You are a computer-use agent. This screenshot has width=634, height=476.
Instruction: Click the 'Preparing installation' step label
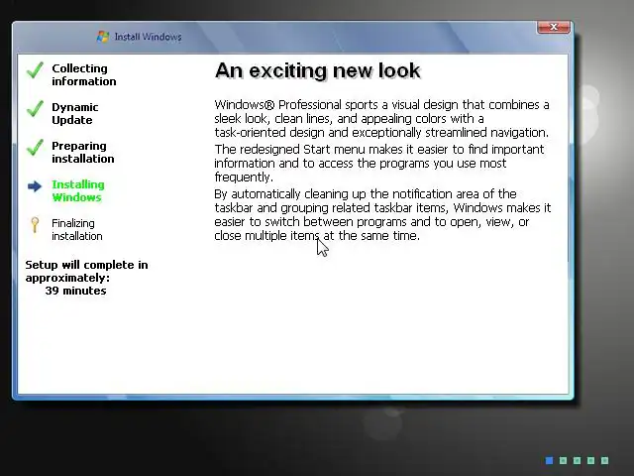coord(83,152)
